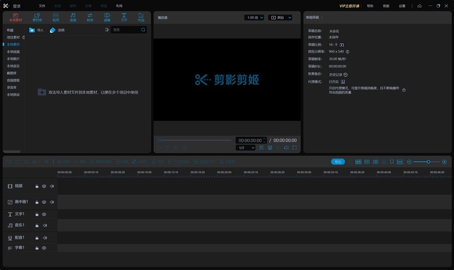This screenshot has height=270, width=454.
Task: Switch to the 贴纸 stickers tab
Action: [56, 18]
